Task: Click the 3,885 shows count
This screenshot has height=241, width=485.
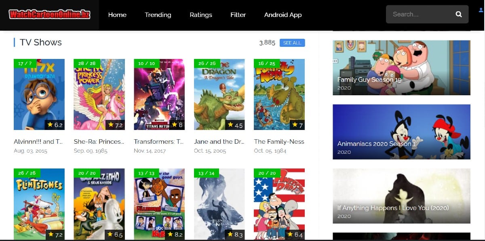Action: pyautogui.click(x=267, y=42)
